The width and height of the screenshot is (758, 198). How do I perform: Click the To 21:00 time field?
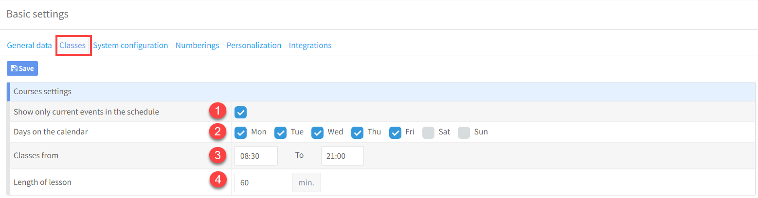click(x=343, y=156)
